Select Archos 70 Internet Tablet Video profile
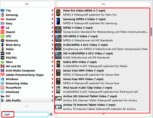 102,107
